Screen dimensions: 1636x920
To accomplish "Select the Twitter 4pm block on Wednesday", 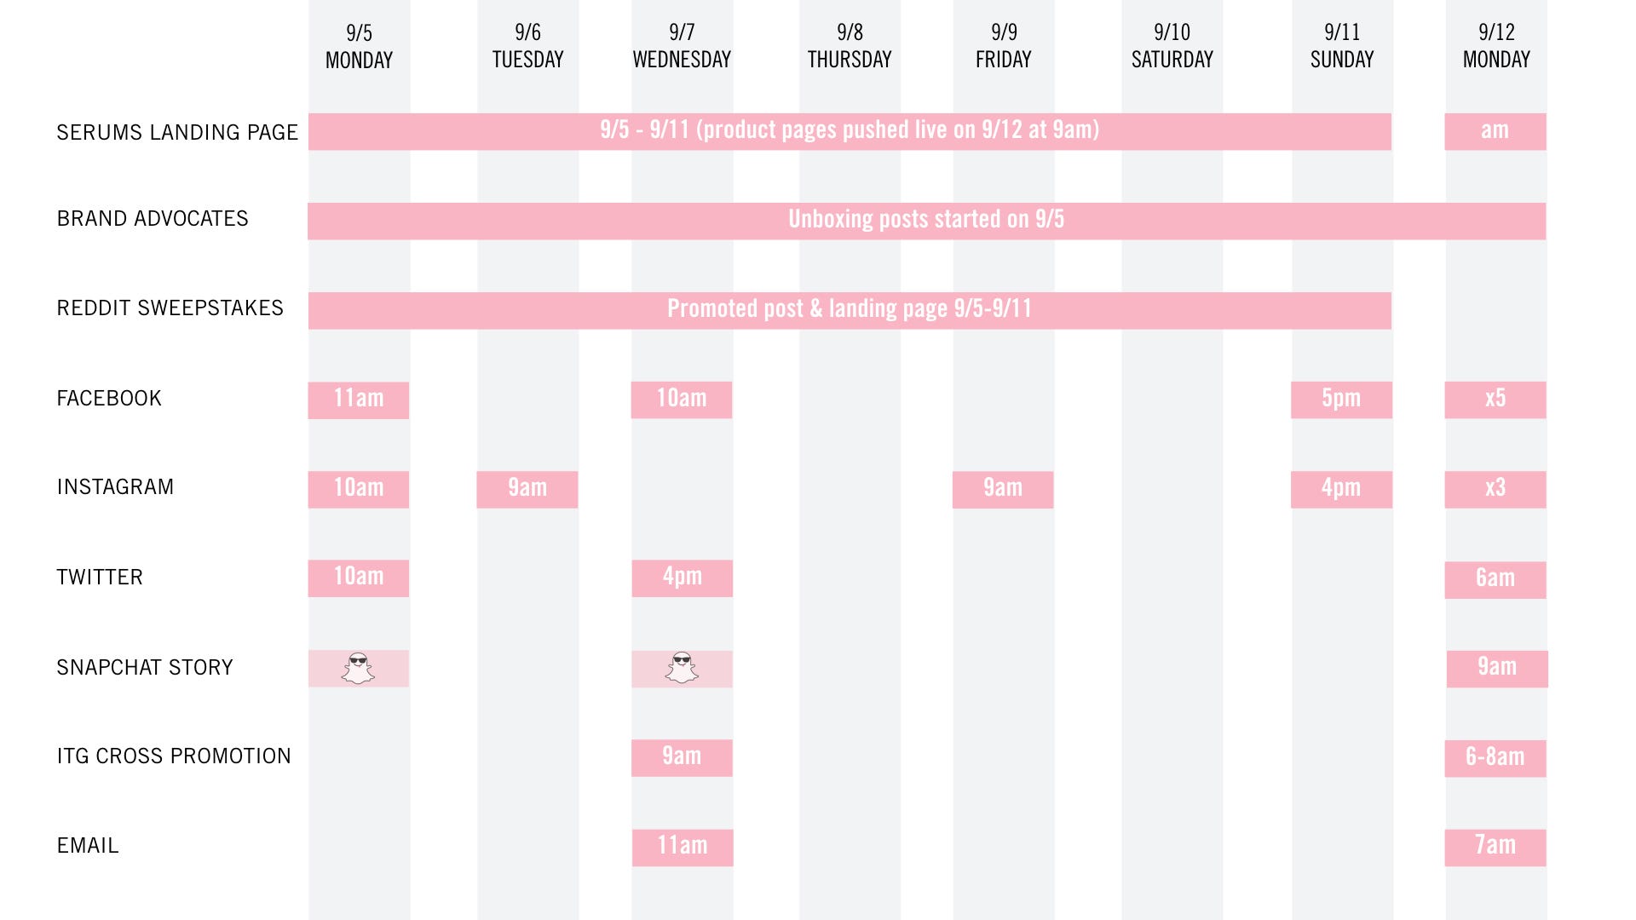I will (682, 578).
